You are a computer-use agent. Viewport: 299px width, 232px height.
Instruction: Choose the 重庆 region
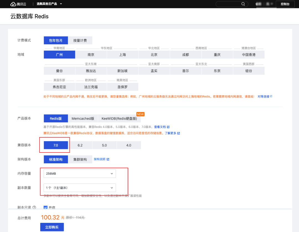pos(217,55)
